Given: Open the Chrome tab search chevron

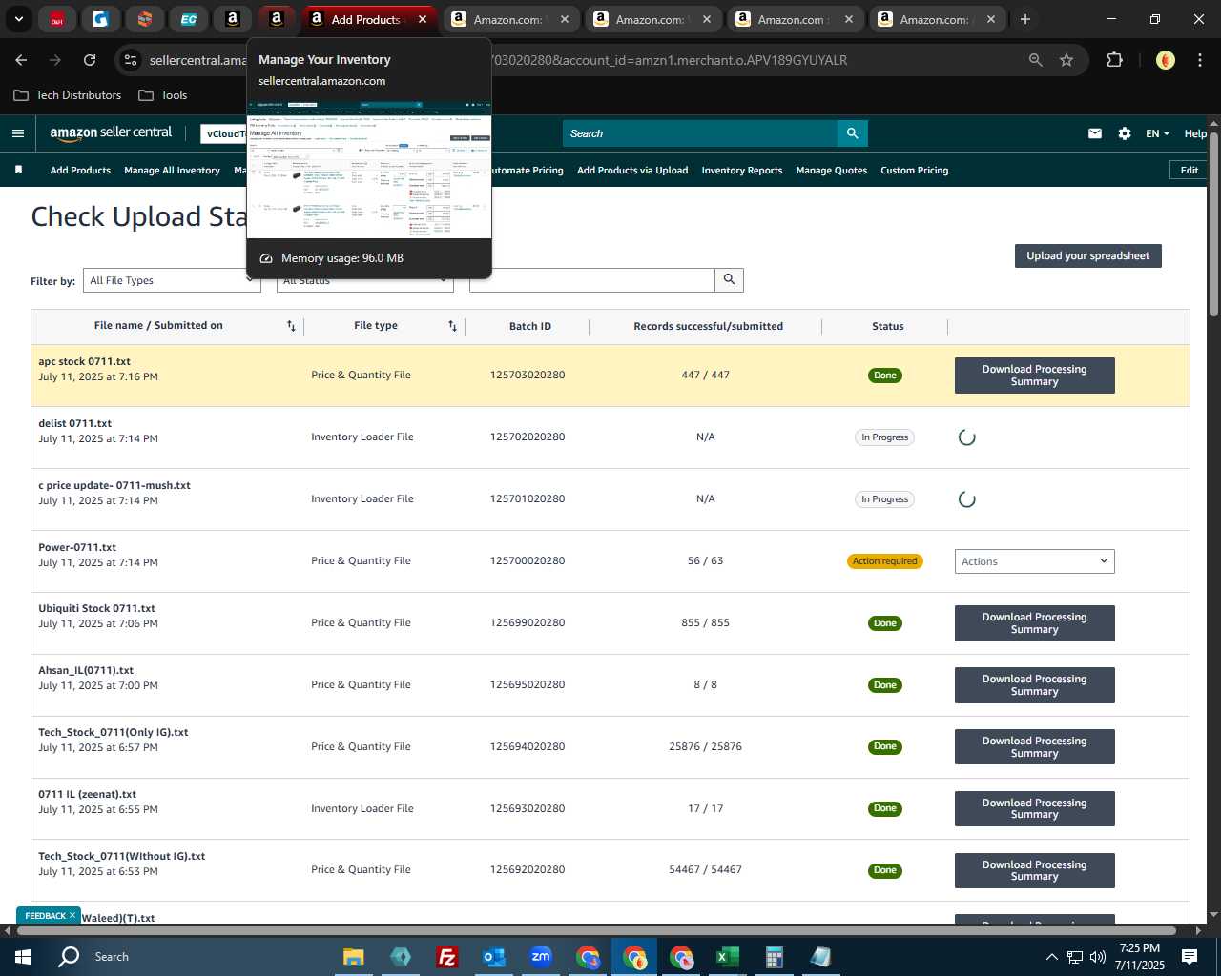Looking at the screenshot, I should click(x=18, y=19).
